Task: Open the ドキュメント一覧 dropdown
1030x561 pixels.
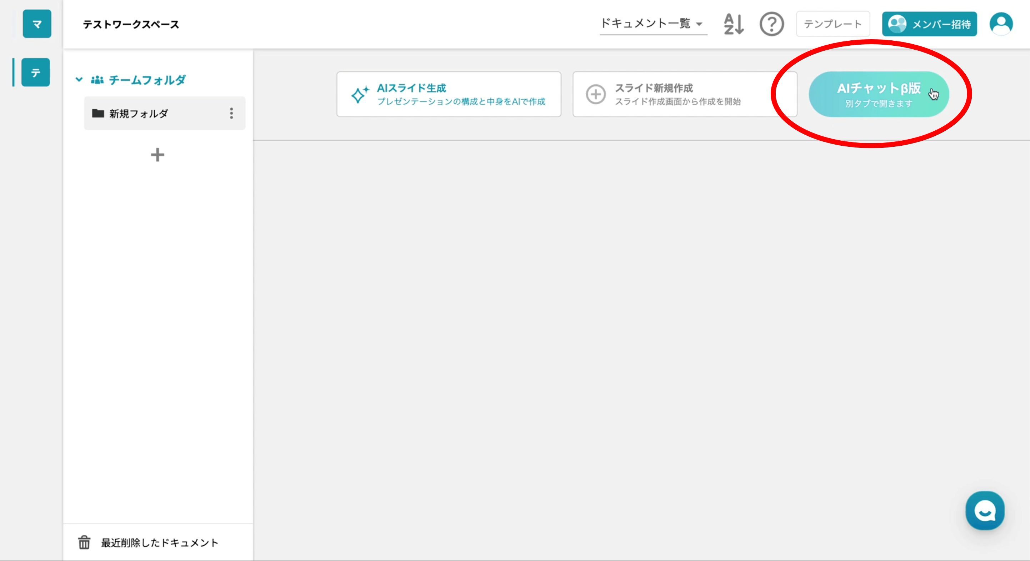Action: [x=652, y=24]
